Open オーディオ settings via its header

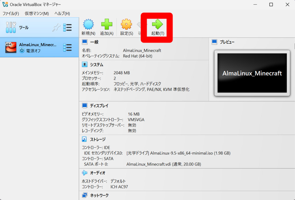coord(98,173)
